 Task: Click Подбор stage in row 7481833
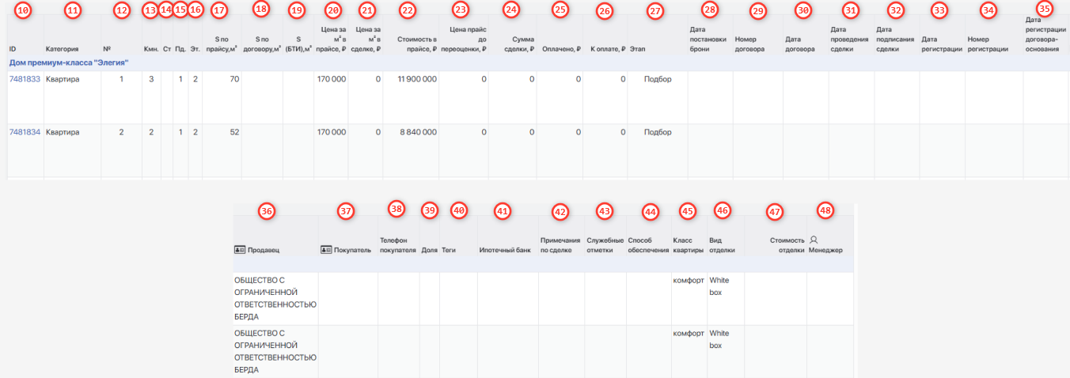[658, 79]
